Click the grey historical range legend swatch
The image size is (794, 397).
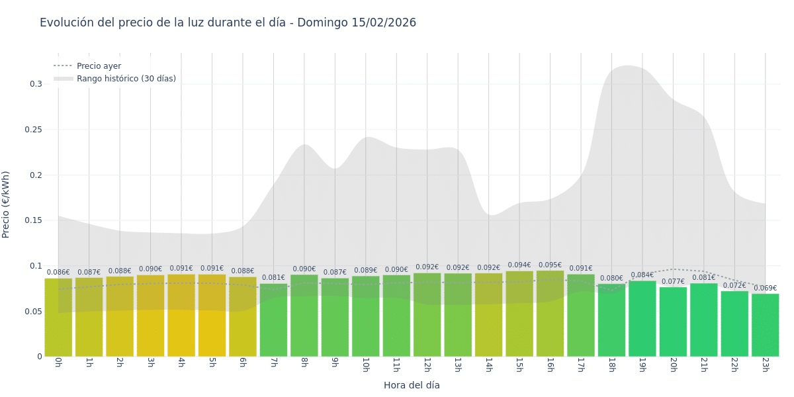(63, 79)
